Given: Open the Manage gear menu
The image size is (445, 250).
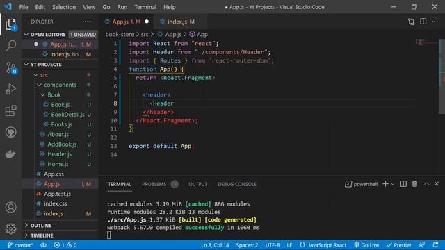Looking at the screenshot, I should click(11, 228).
